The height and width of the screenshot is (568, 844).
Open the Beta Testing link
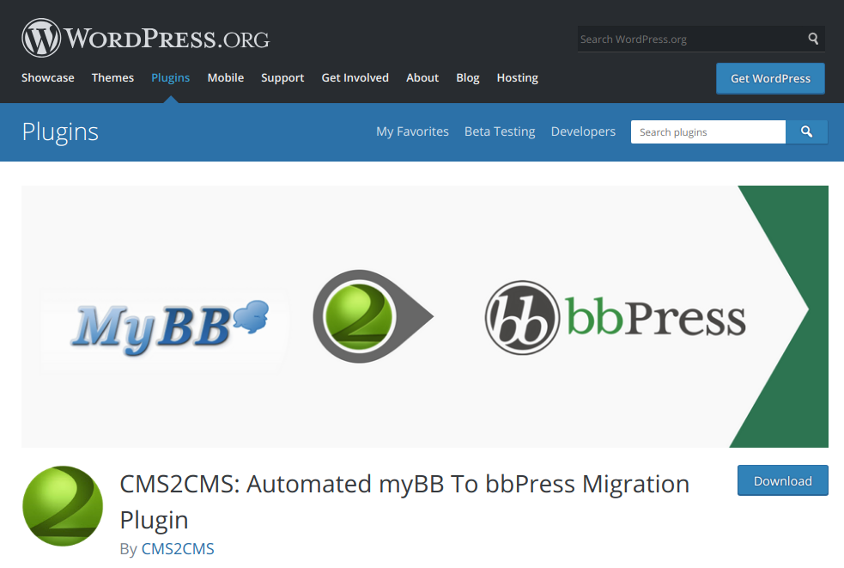coord(500,131)
